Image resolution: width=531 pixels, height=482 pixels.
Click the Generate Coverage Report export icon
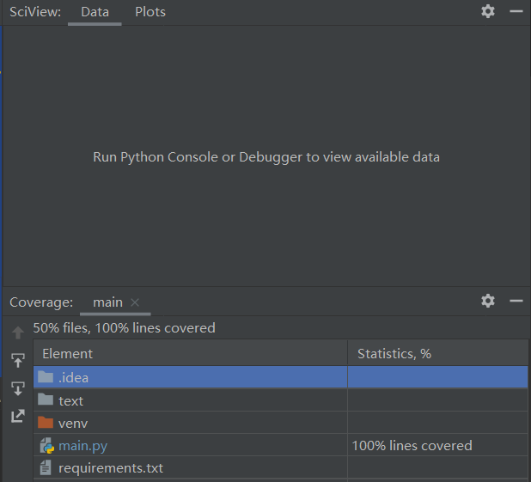coord(18,416)
